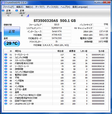The height and width of the screenshot is (114, 112).
Task: Click current value 117 in row 01
Action: click(x=62, y=55)
